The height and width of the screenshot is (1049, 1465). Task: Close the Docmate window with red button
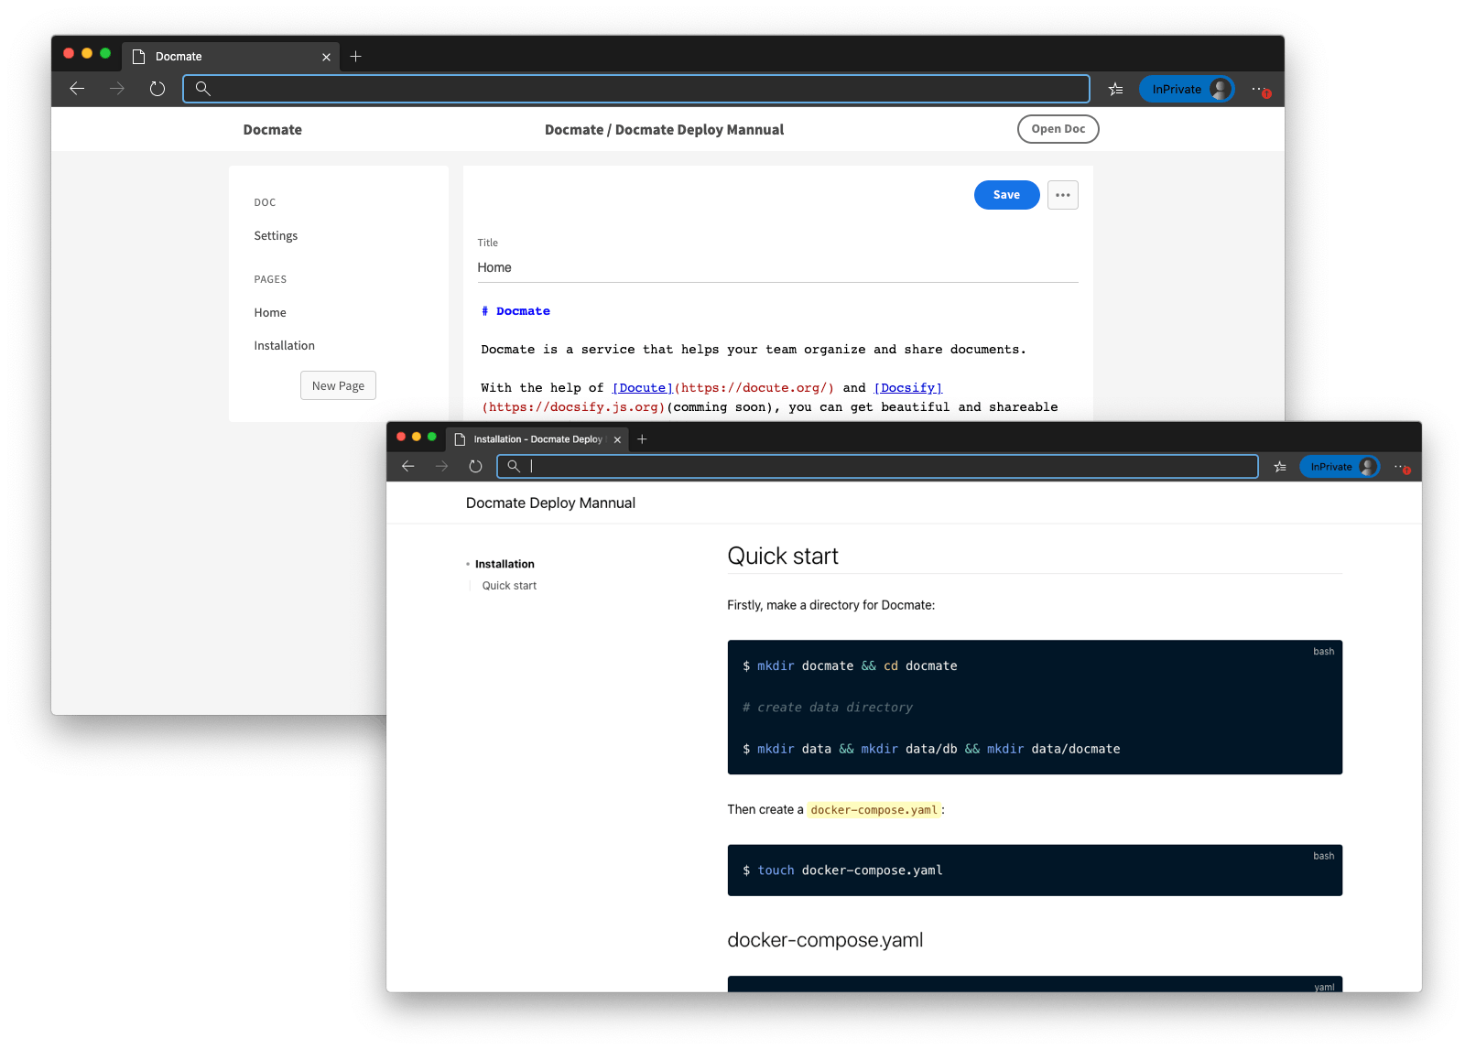coord(69,53)
